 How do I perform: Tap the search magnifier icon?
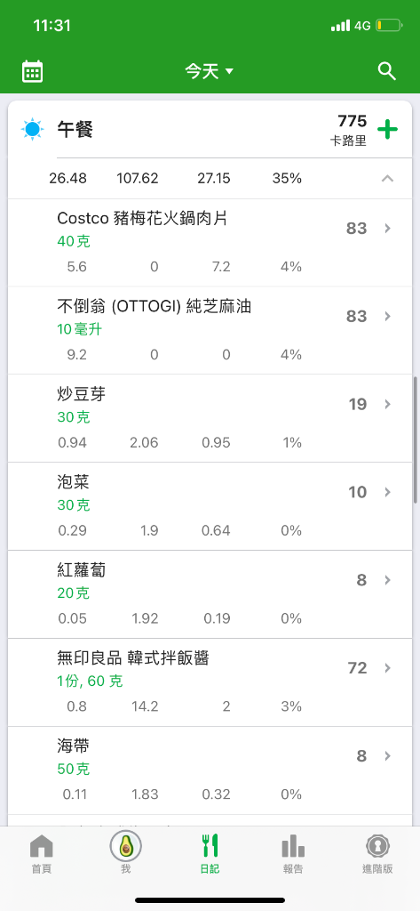pos(387,71)
